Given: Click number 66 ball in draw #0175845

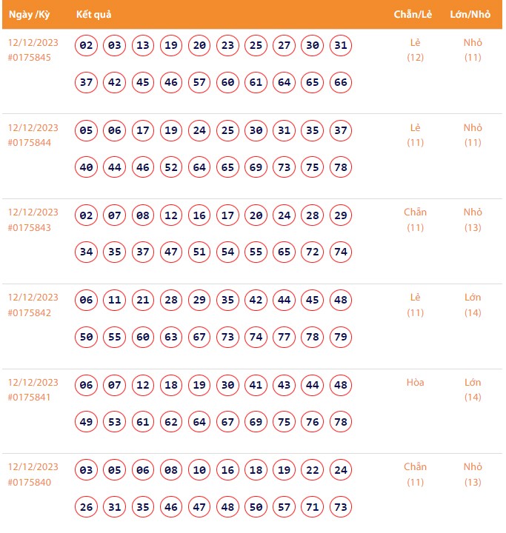Looking at the screenshot, I should tap(341, 82).
